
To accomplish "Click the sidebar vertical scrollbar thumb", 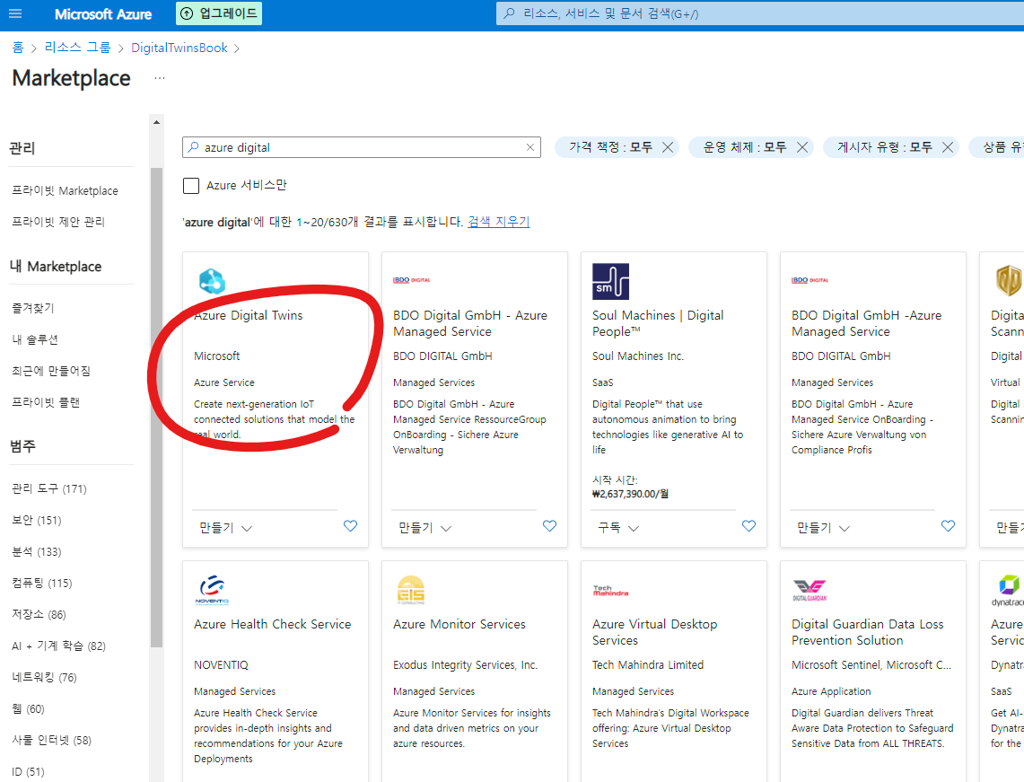I will click(156, 408).
